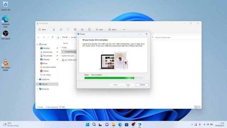Open Microsoft Store from taskbar
227x128 pixels.
pos(127,124)
